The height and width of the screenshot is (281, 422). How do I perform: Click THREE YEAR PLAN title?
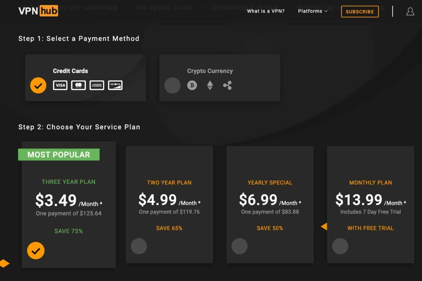[x=69, y=182]
